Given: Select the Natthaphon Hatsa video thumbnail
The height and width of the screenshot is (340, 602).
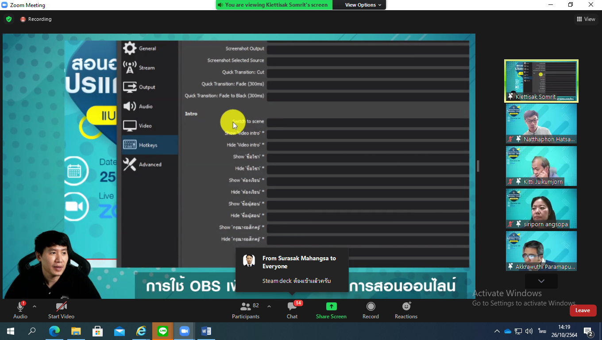Looking at the screenshot, I should [541, 124].
